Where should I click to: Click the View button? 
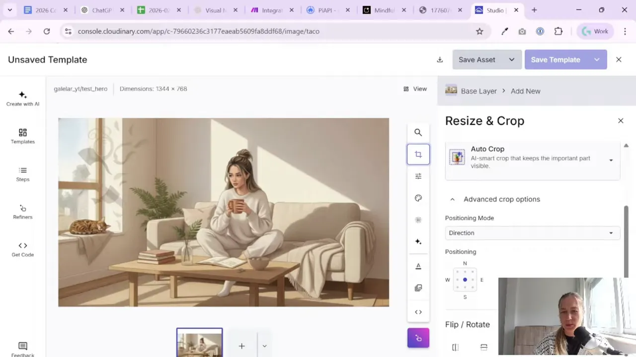pyautogui.click(x=415, y=89)
